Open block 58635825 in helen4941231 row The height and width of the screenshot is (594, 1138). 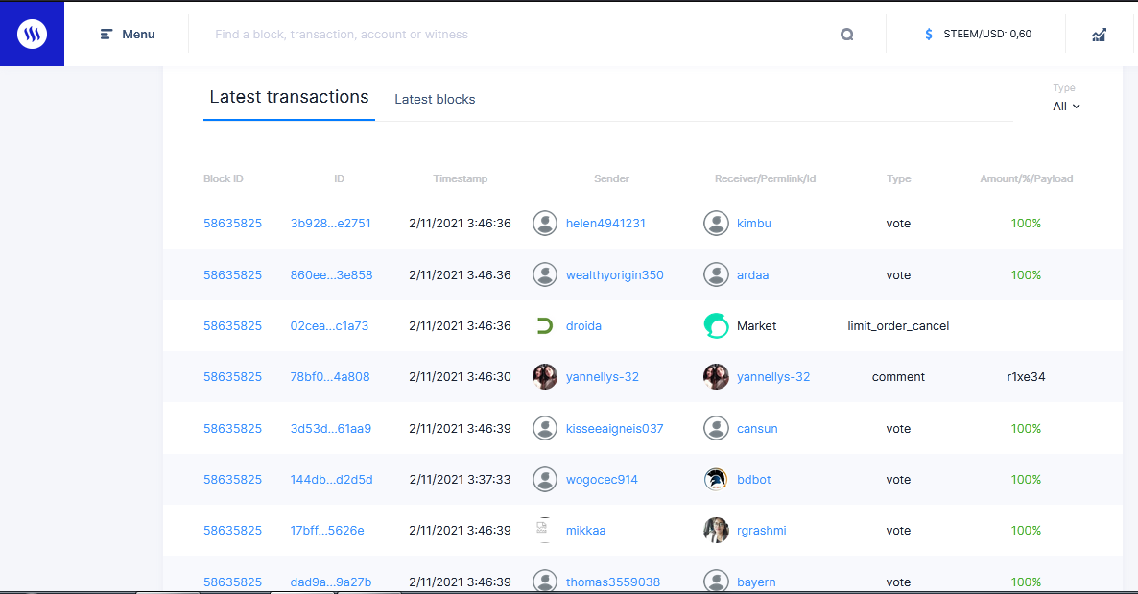coord(232,224)
